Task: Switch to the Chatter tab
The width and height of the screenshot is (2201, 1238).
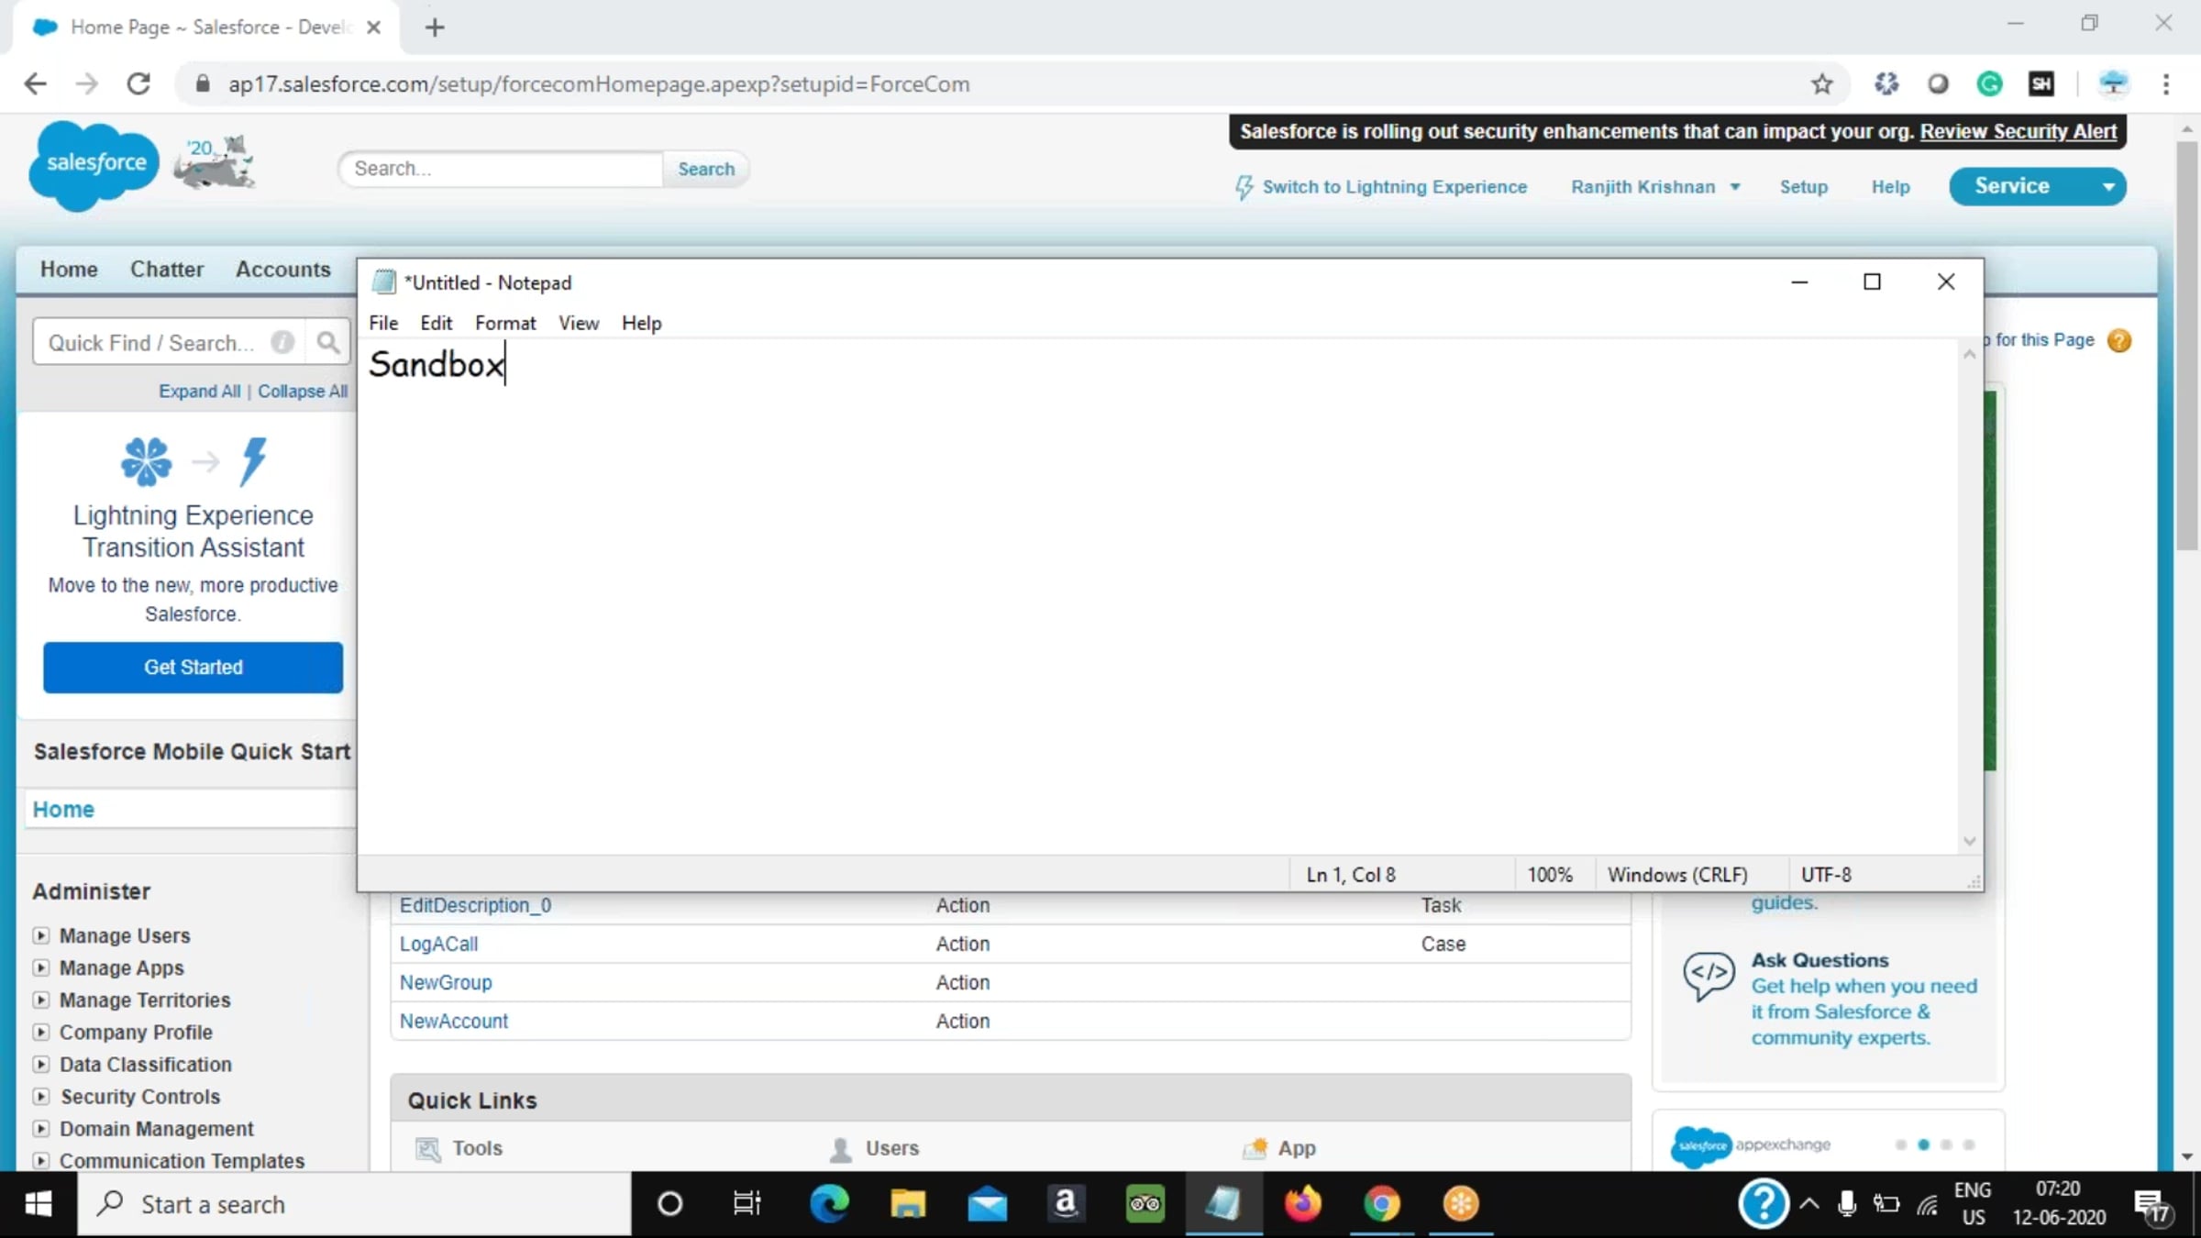Action: 166,270
